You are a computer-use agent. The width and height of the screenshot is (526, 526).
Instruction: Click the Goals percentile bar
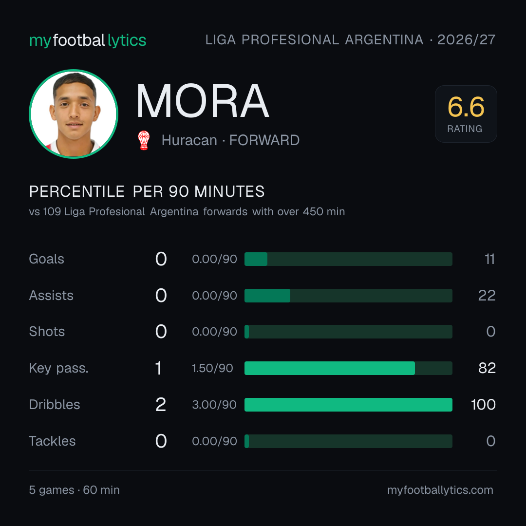tap(348, 259)
